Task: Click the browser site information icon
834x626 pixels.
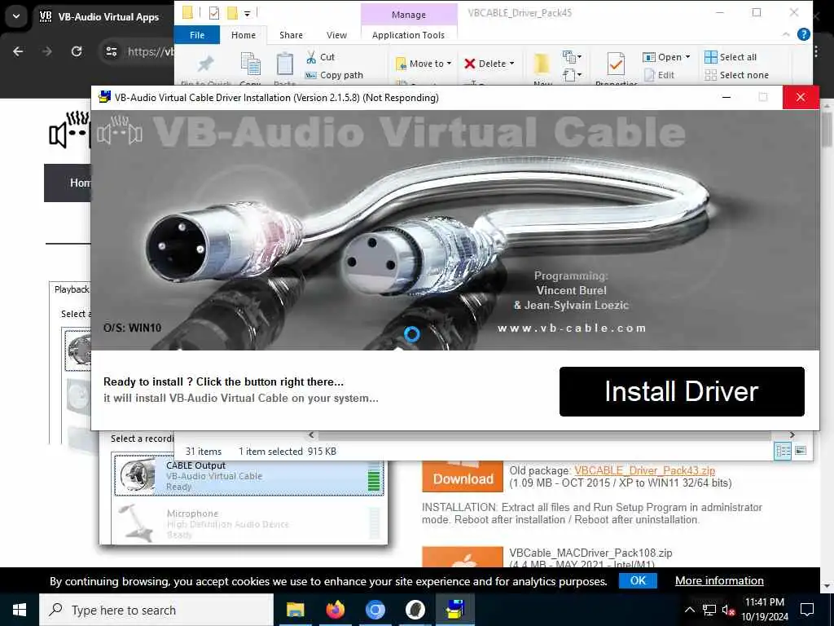Action: [111, 51]
